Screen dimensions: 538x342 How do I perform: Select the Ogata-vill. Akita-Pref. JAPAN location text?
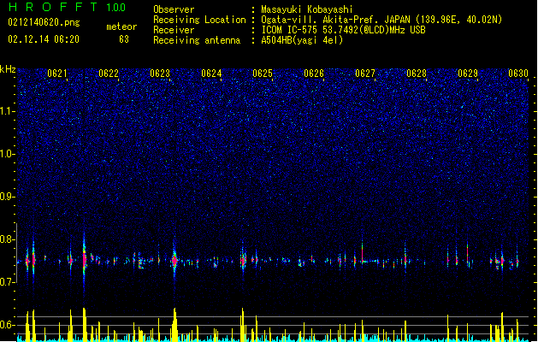381,20
